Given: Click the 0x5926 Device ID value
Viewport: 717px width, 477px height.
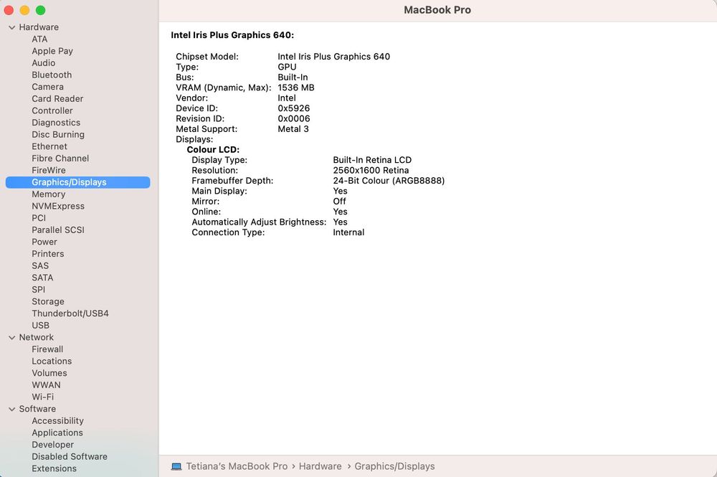Looking at the screenshot, I should click(293, 108).
